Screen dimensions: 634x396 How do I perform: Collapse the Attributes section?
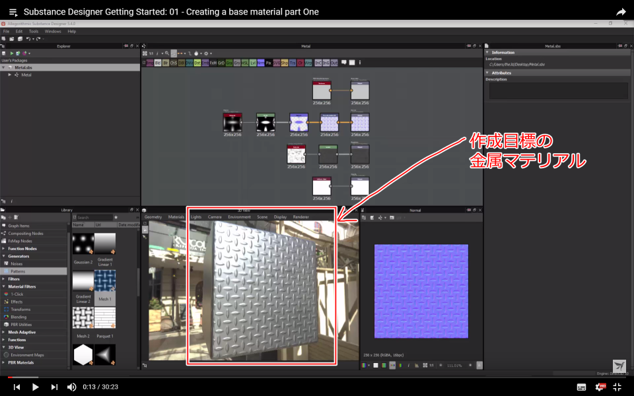(487, 73)
